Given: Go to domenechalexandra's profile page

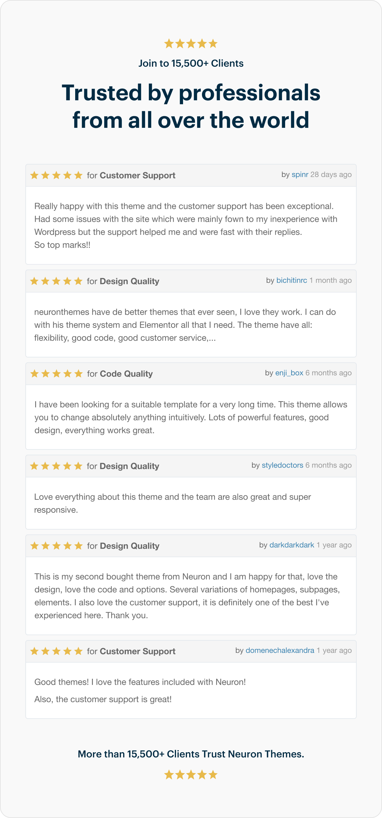Looking at the screenshot, I should (x=280, y=650).
